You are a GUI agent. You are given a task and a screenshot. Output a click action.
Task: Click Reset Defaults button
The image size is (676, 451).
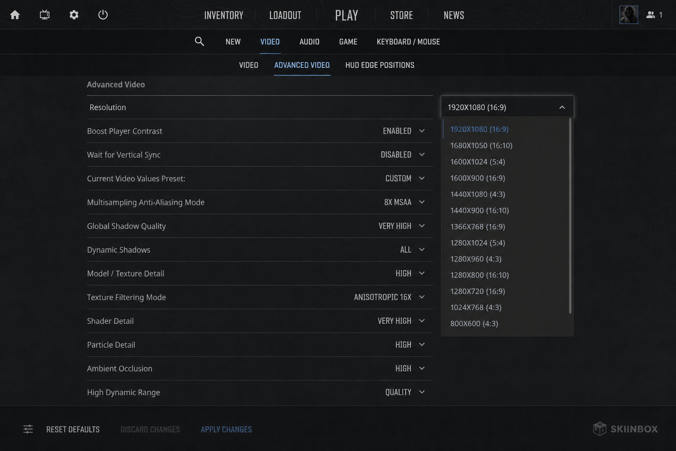pyautogui.click(x=73, y=429)
